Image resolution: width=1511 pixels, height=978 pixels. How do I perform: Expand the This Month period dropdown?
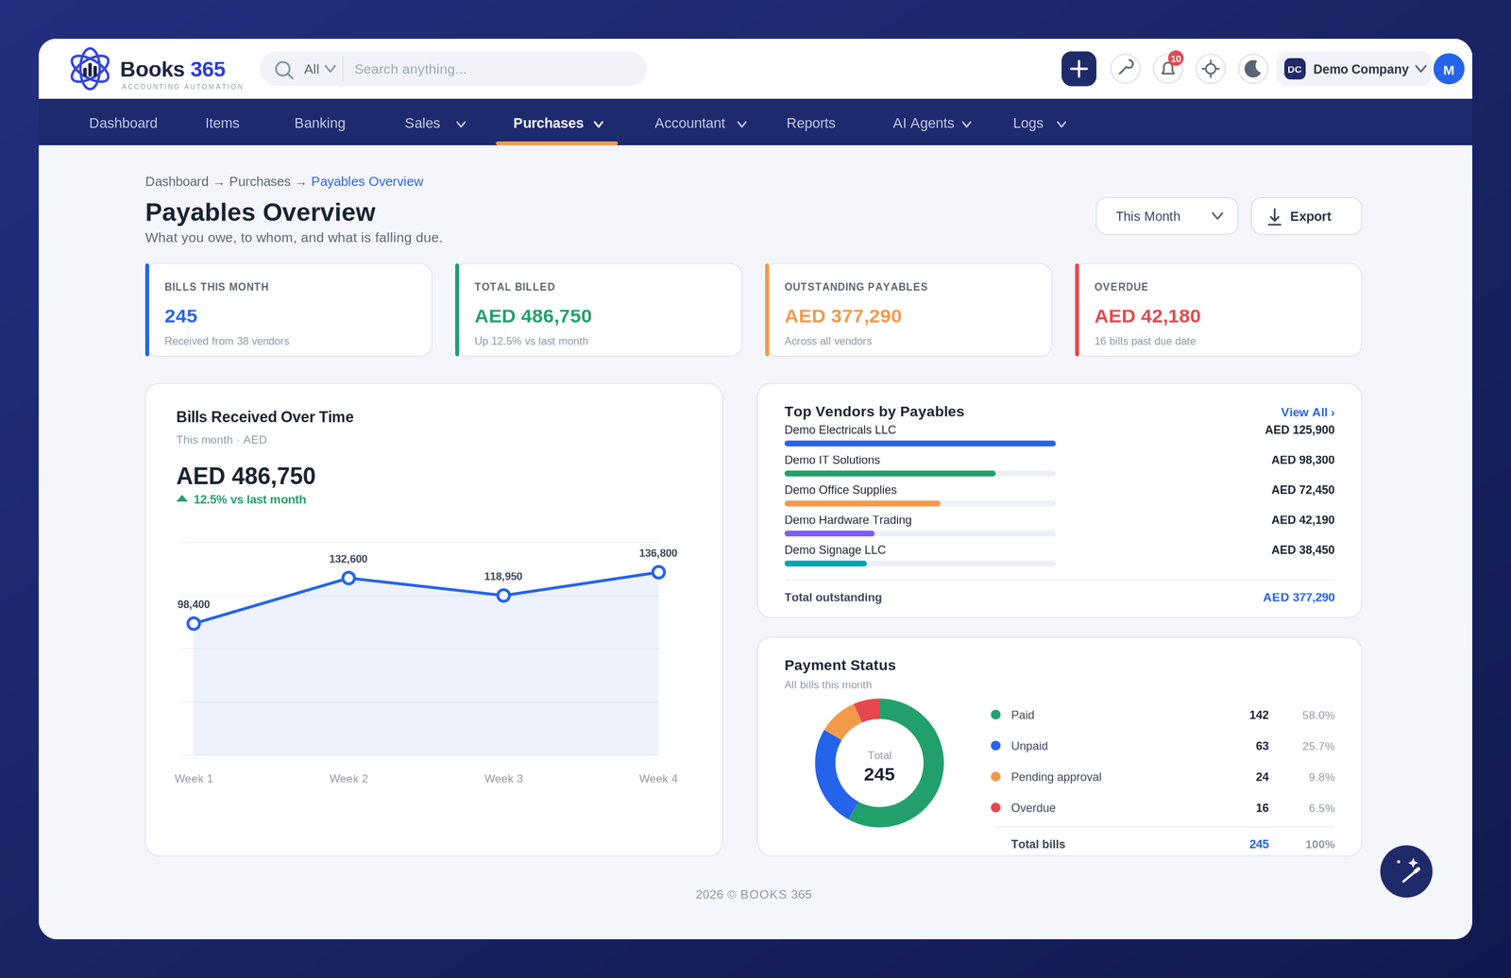1166,216
